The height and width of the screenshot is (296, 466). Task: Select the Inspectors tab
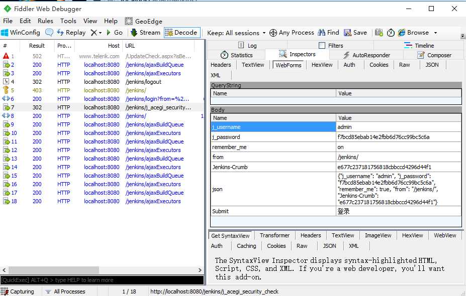tap(297, 54)
